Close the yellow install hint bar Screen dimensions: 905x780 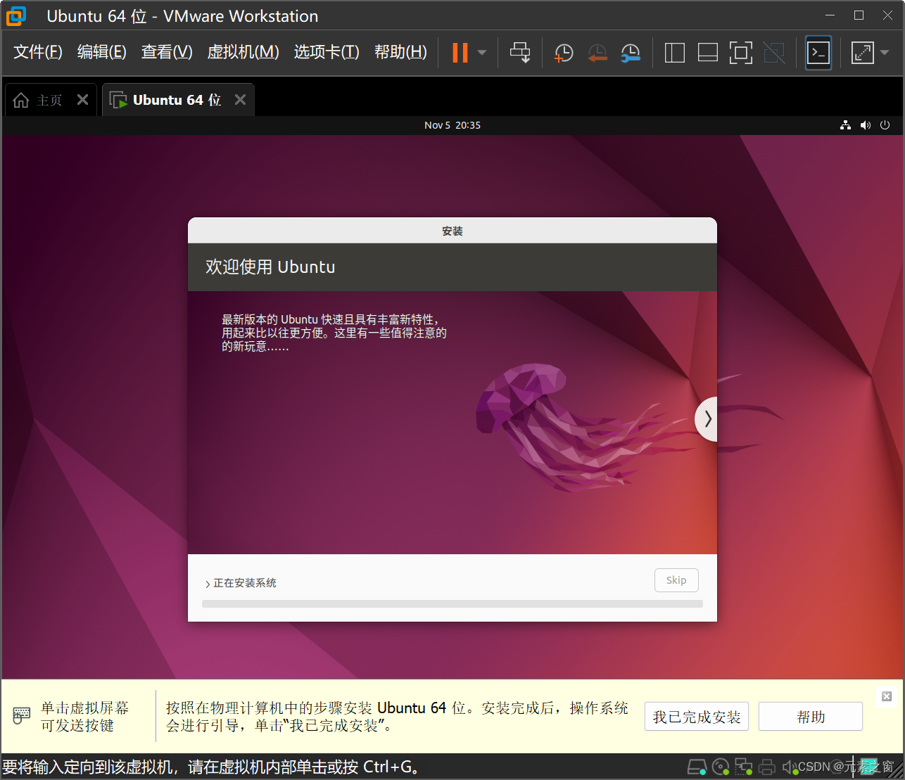[x=887, y=696]
